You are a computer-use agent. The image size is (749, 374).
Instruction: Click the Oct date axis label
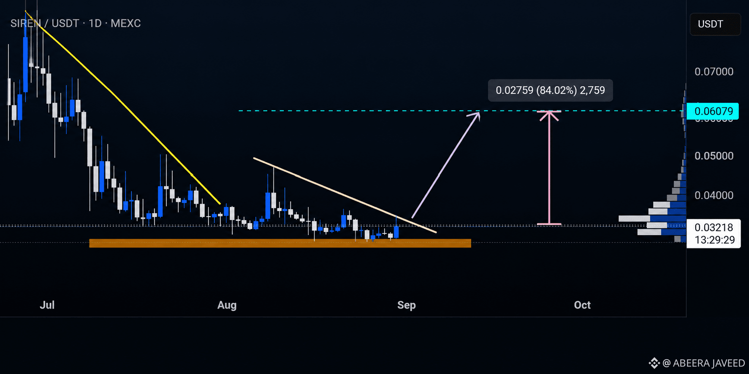pos(582,305)
